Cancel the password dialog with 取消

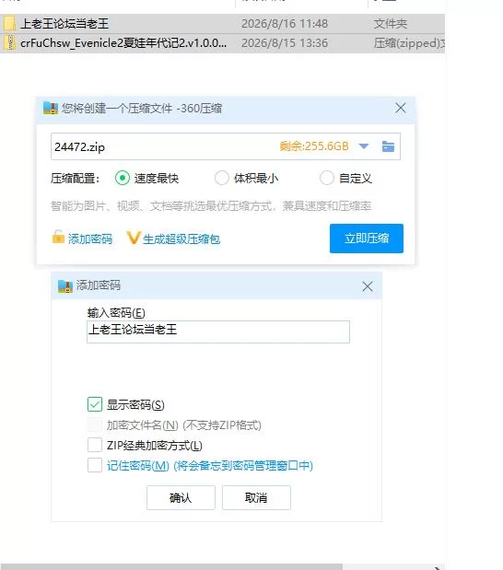click(256, 497)
